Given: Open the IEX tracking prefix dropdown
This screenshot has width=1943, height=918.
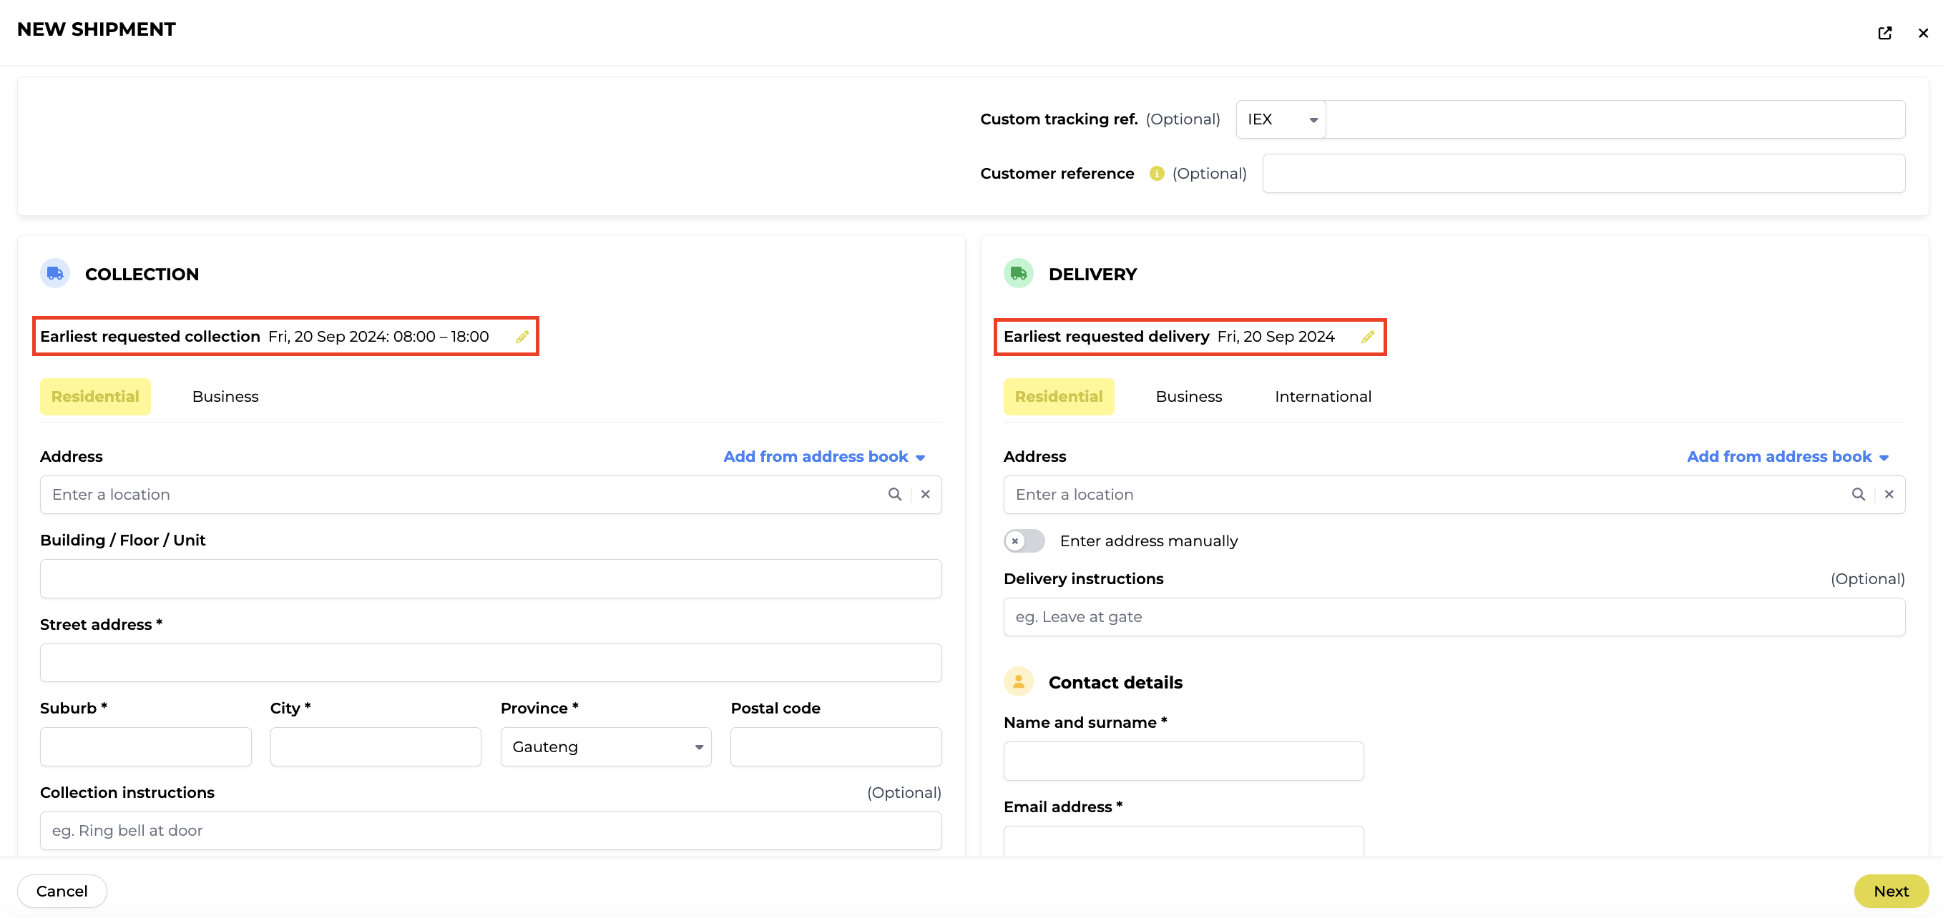Looking at the screenshot, I should pos(1281,119).
